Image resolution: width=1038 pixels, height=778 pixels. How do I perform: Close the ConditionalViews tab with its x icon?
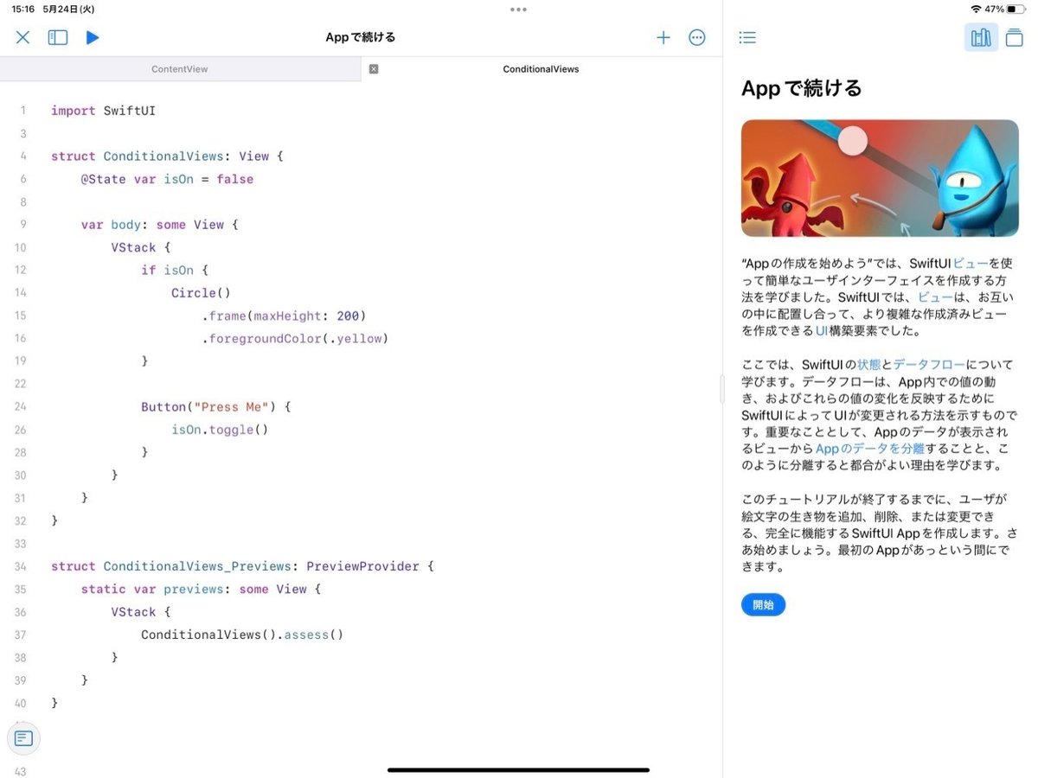click(x=374, y=69)
